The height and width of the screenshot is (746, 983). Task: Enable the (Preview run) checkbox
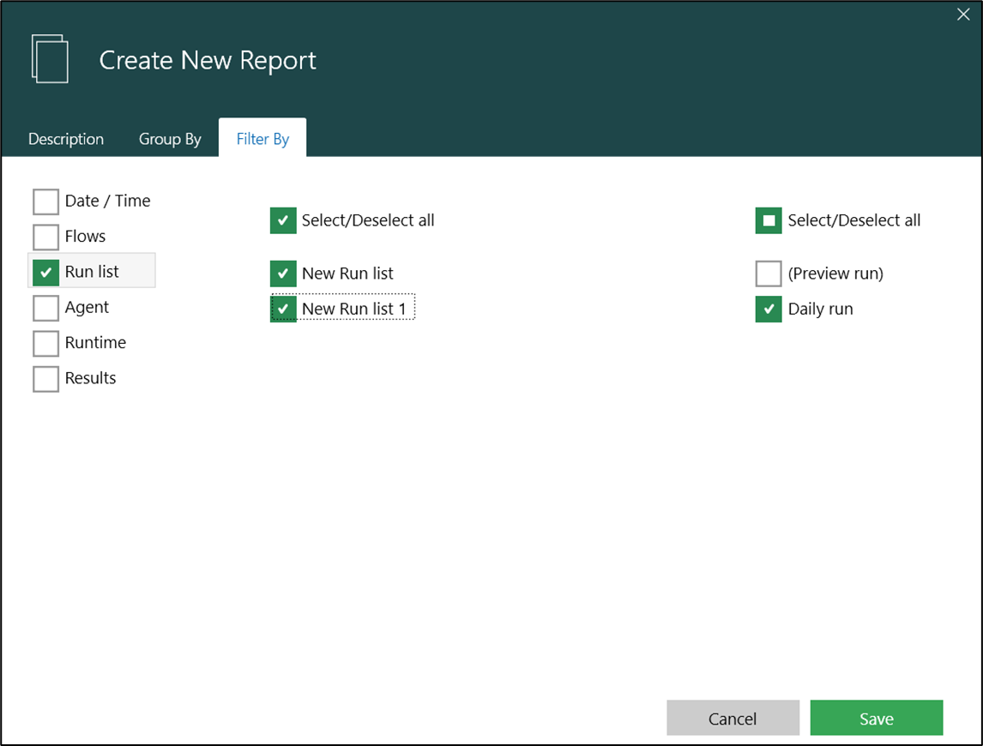tap(768, 273)
